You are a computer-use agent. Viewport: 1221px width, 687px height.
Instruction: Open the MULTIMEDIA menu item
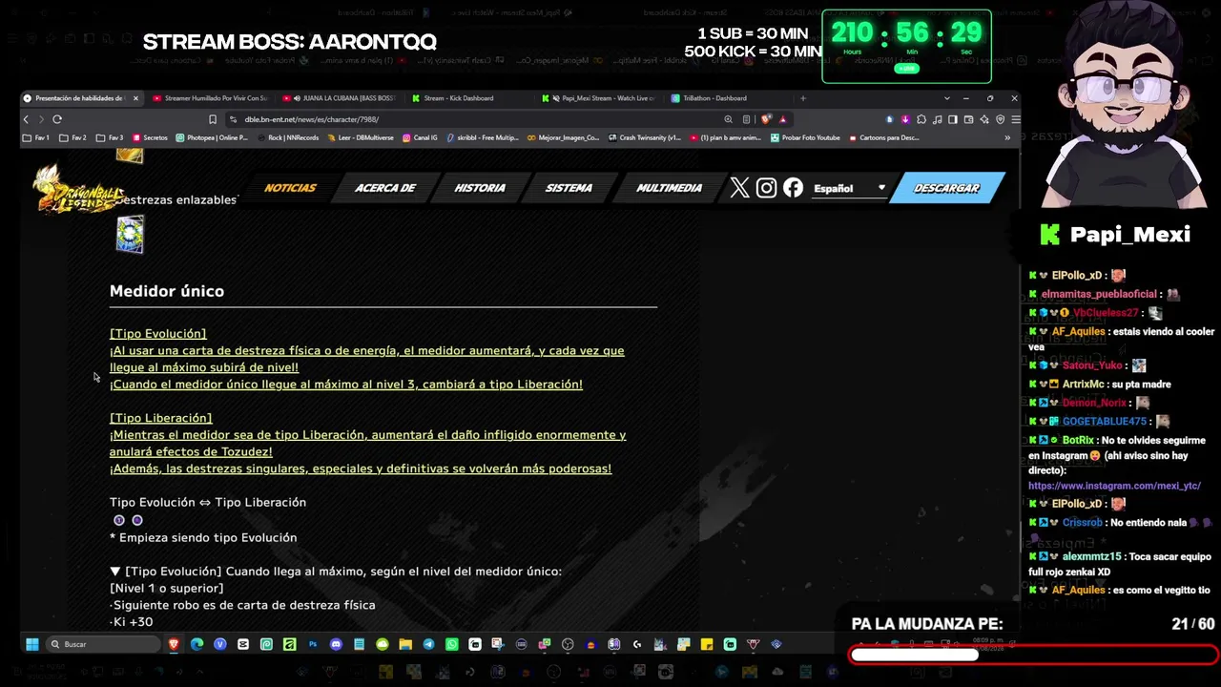click(670, 188)
